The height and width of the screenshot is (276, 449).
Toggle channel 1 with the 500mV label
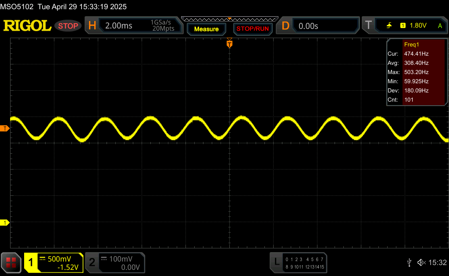pos(53,262)
